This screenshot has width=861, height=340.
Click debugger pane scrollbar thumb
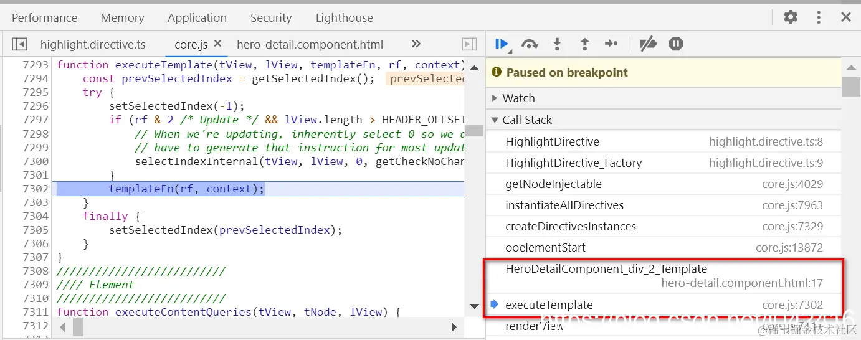(851, 86)
